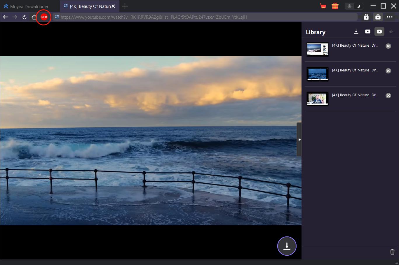The height and width of the screenshot is (265, 399).
Task: Go to the home page
Action: (x=34, y=17)
